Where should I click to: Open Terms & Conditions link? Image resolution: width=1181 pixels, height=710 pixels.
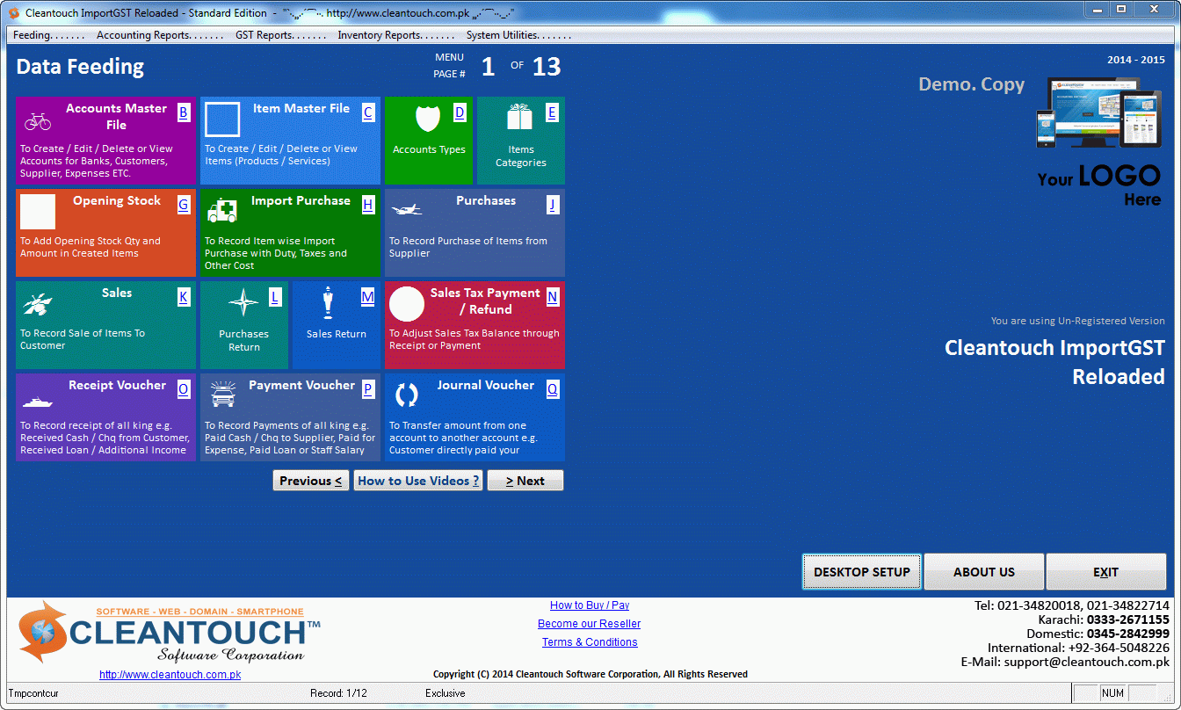590,642
